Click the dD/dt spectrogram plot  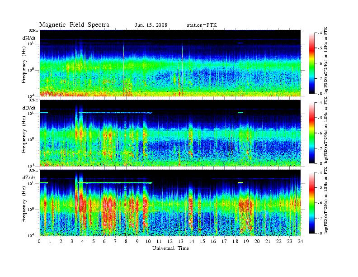pyautogui.click(x=170, y=133)
